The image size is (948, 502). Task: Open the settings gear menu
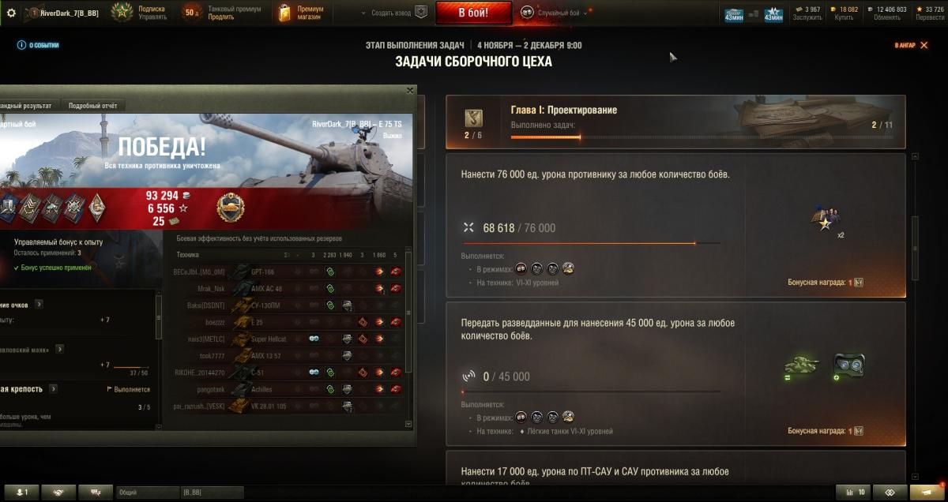pos(11,13)
